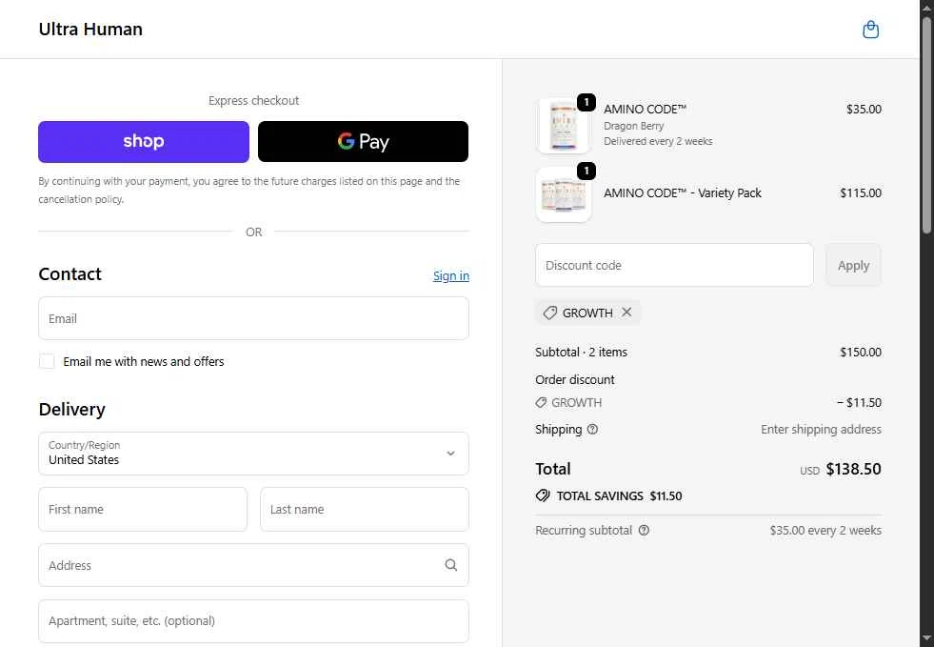The height and width of the screenshot is (647, 934).
Task: Click quantity badge on Dragon Berry item
Action: 586,103
